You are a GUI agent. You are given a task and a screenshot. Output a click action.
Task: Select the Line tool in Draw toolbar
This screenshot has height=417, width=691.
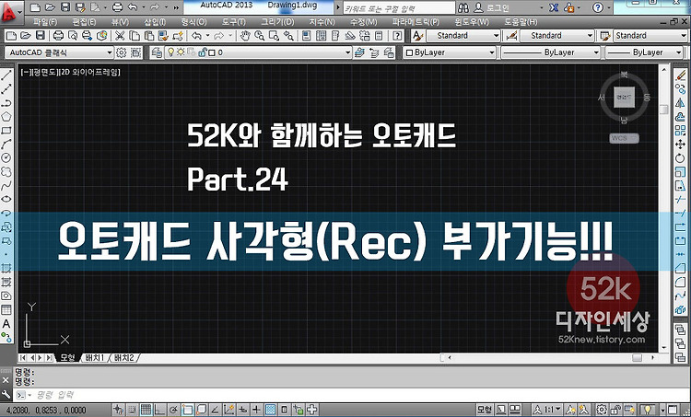pyautogui.click(x=6, y=75)
